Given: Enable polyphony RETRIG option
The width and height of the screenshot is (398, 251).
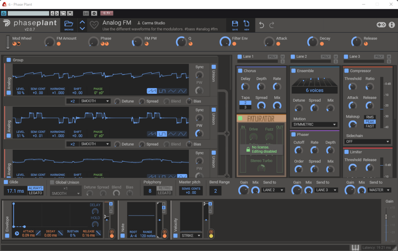Looking at the screenshot, I should [x=164, y=188].
